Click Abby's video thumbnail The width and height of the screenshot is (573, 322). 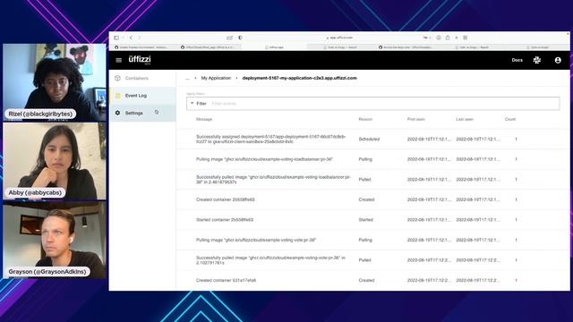coord(55,161)
